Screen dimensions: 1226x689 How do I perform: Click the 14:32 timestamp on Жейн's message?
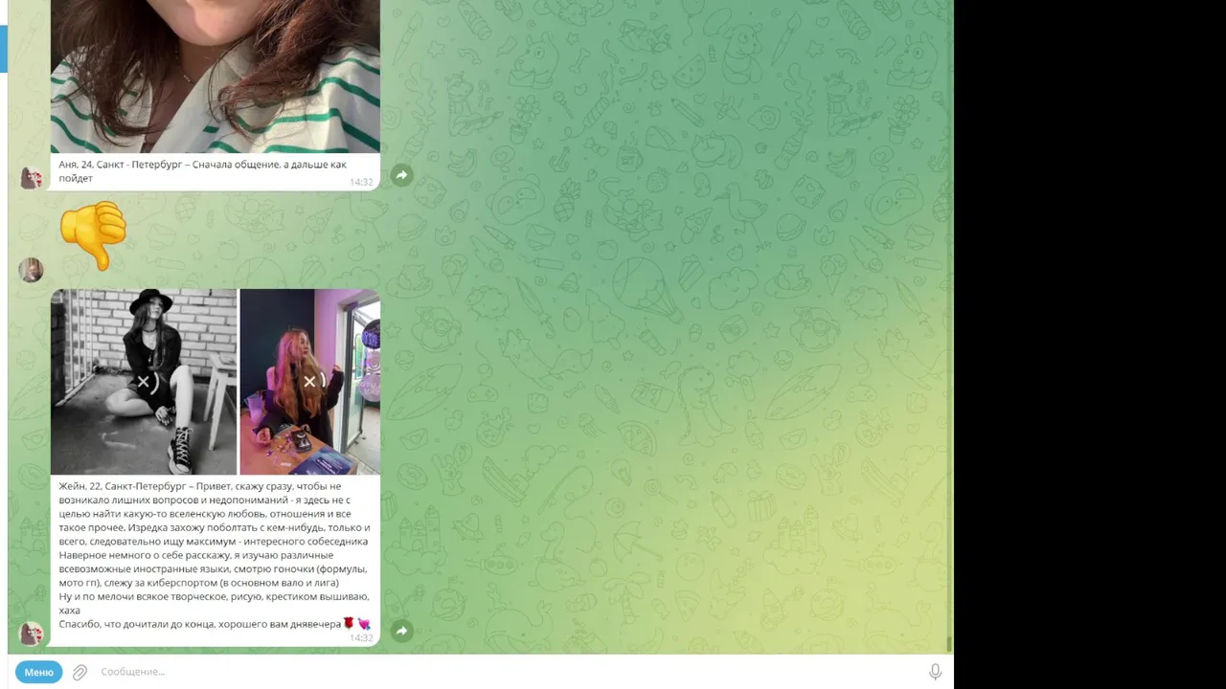point(361,637)
